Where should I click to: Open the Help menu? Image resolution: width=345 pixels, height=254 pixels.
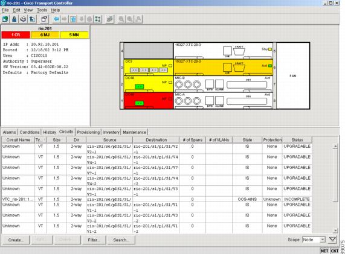(56, 10)
